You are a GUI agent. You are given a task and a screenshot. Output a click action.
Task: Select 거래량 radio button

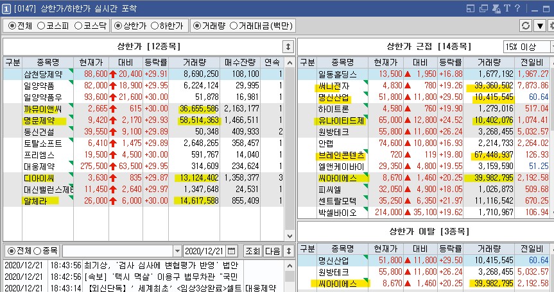pos(197,26)
